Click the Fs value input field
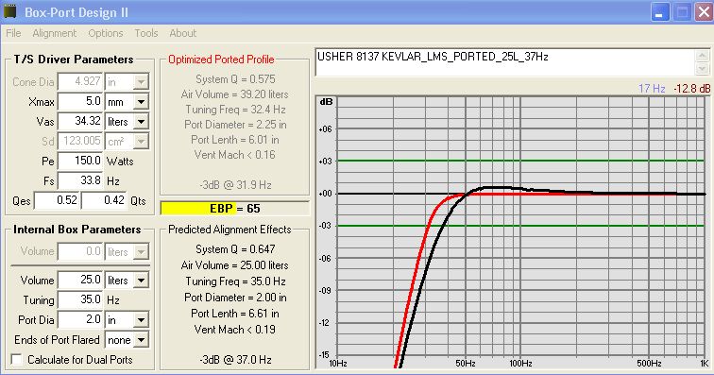 pos(80,181)
